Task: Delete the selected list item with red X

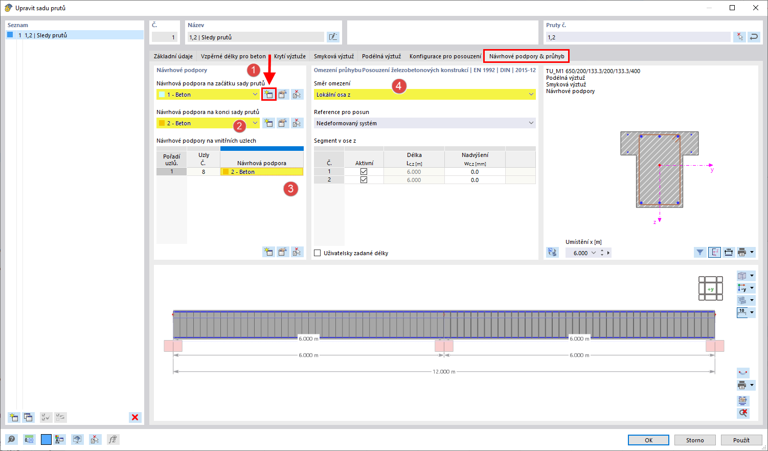Action: tap(135, 417)
